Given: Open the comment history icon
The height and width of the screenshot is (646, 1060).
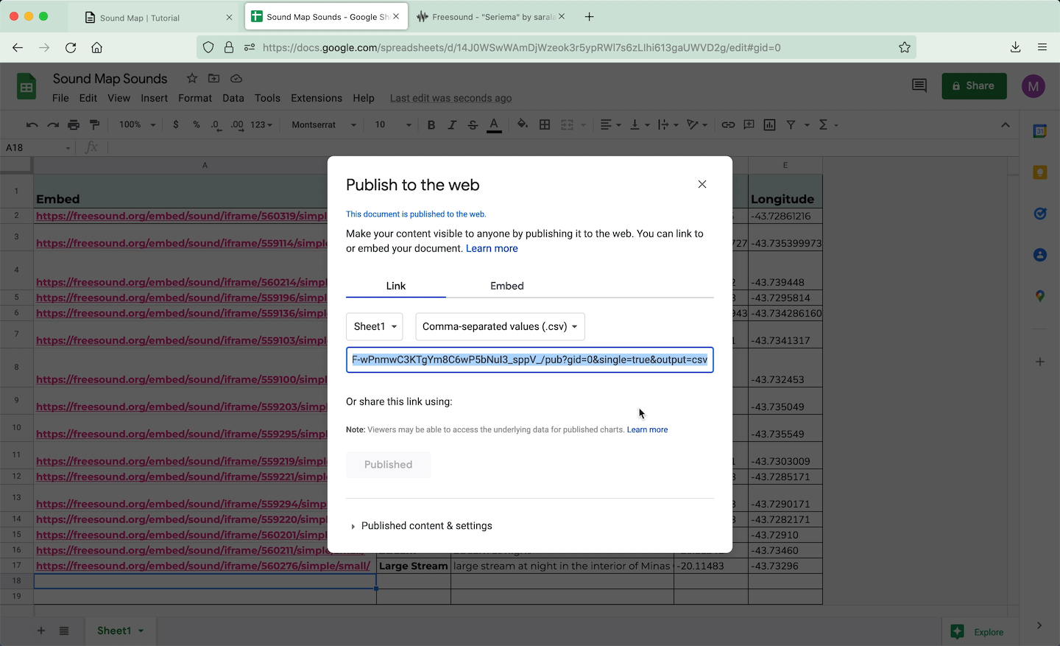Looking at the screenshot, I should 919,86.
